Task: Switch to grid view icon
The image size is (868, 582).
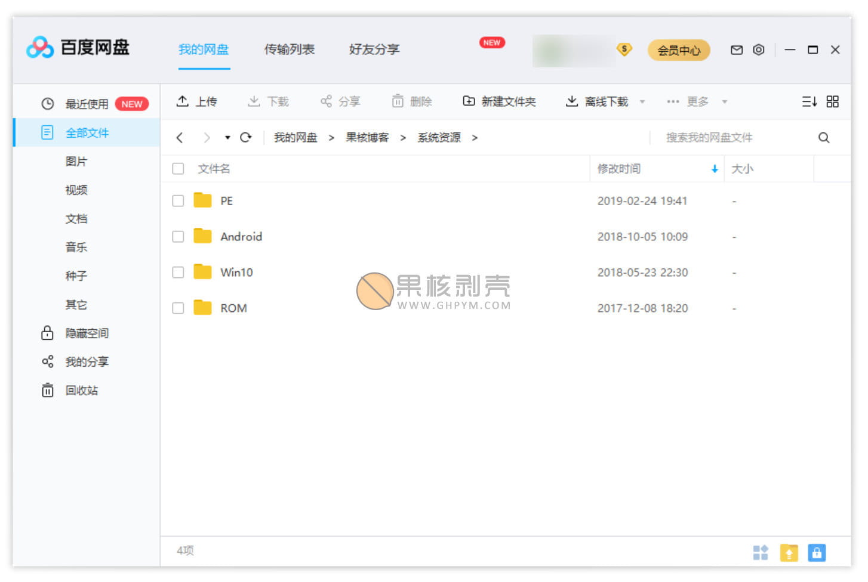Action: (833, 101)
